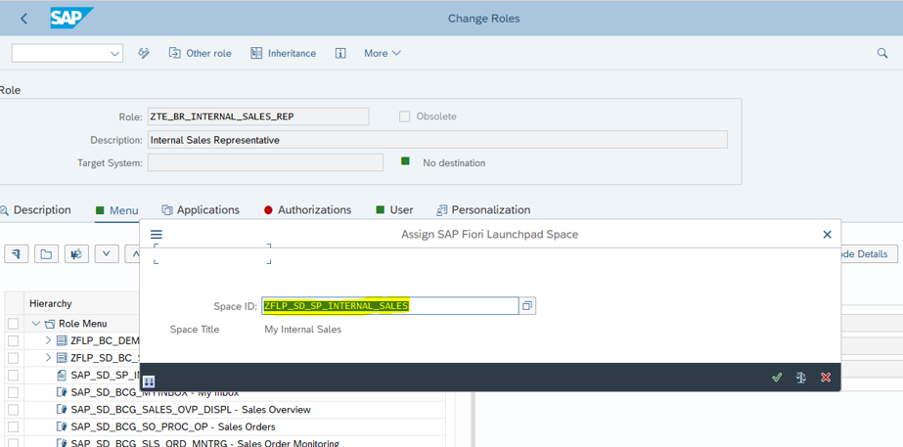Open the dialog hamburger menu
The height and width of the screenshot is (447, 903).
click(x=157, y=235)
